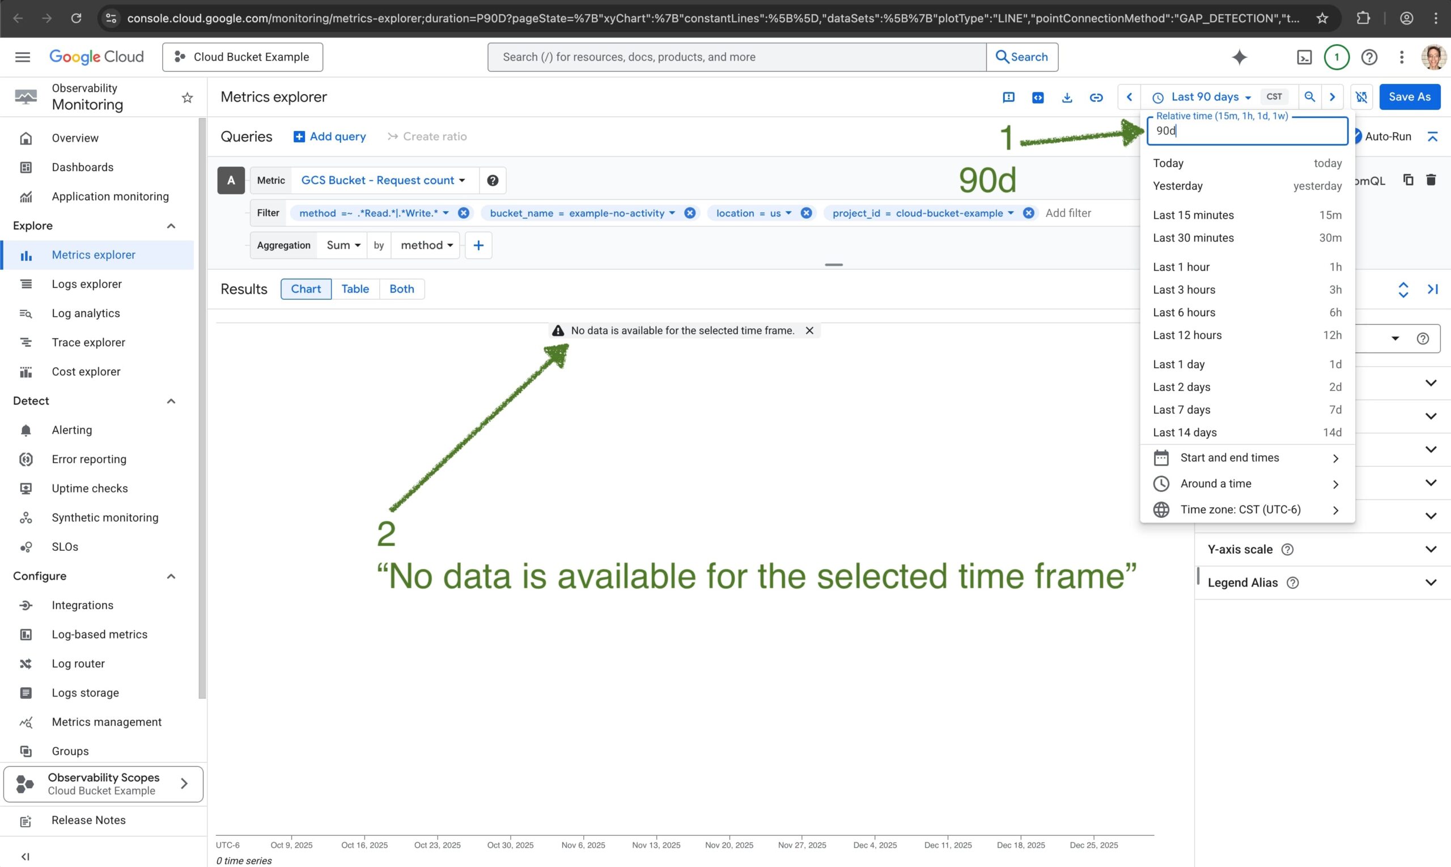Click the Add query button
Screen dimensions: 1451x867
coord(329,137)
